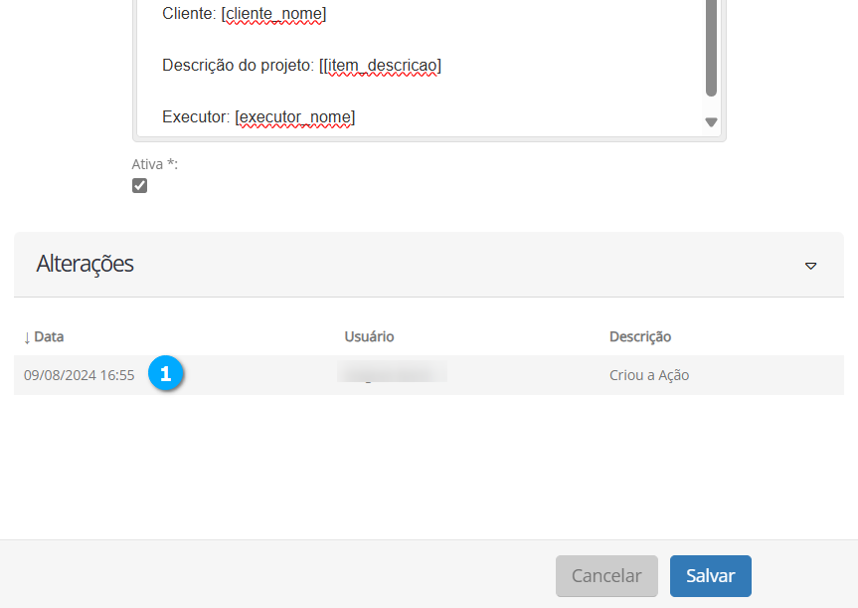Viewport: 858px width, 608px height.
Task: Select the 09/08/2024 16:55 date entry
Action: 79,375
